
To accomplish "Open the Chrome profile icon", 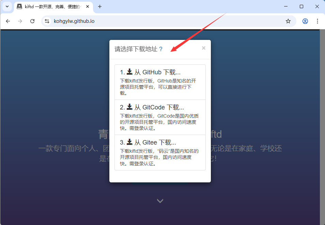I will tap(305, 21).
